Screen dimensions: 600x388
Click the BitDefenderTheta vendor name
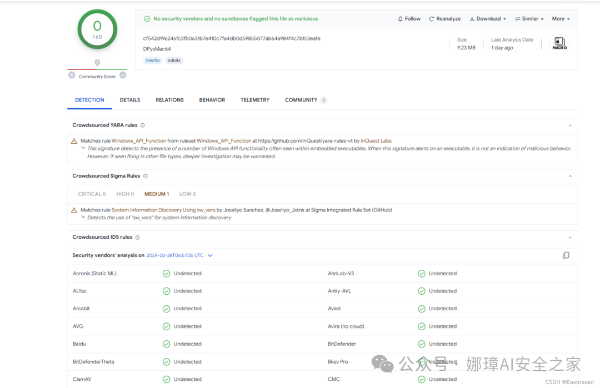pyautogui.click(x=93, y=361)
